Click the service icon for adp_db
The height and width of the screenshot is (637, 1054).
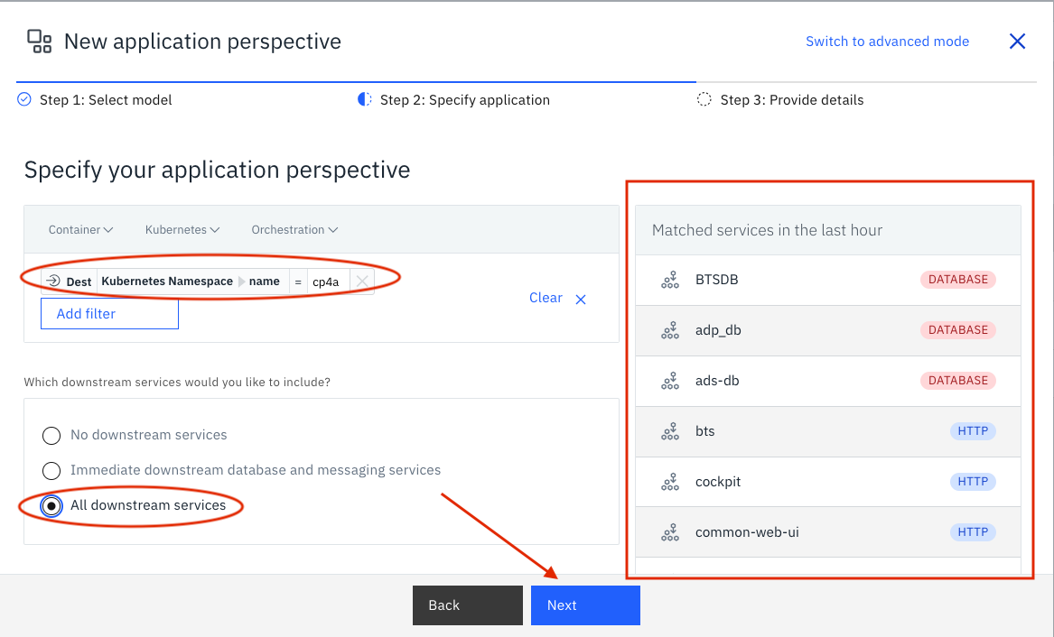[x=670, y=330]
